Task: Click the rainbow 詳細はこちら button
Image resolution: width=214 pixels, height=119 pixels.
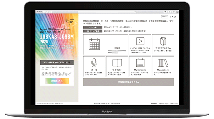Action: click(57, 81)
